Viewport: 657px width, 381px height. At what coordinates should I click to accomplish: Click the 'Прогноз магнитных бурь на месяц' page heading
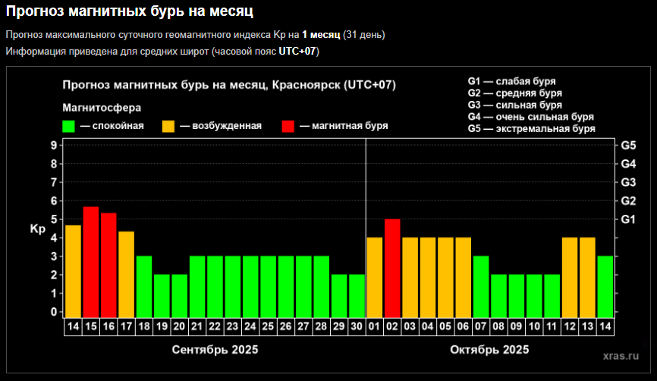point(130,11)
